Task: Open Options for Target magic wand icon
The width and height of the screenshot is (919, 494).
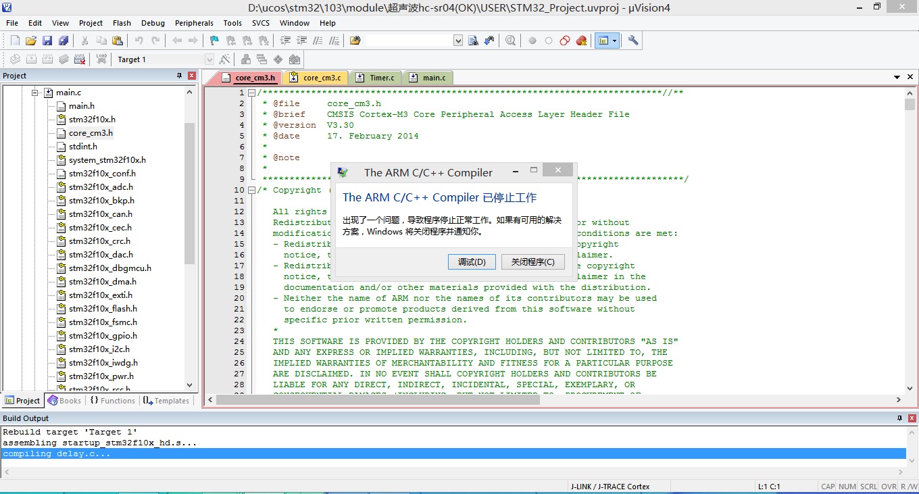Action: (x=225, y=59)
